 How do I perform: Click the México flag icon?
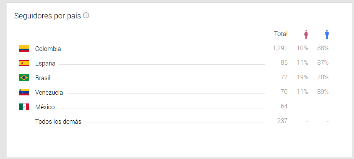(24, 107)
